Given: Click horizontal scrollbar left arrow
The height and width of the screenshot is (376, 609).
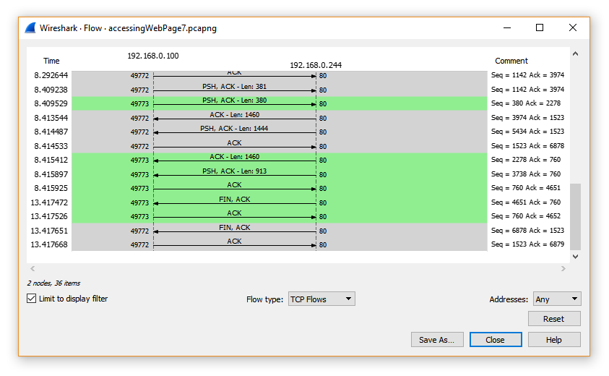Looking at the screenshot, I should click(32, 269).
